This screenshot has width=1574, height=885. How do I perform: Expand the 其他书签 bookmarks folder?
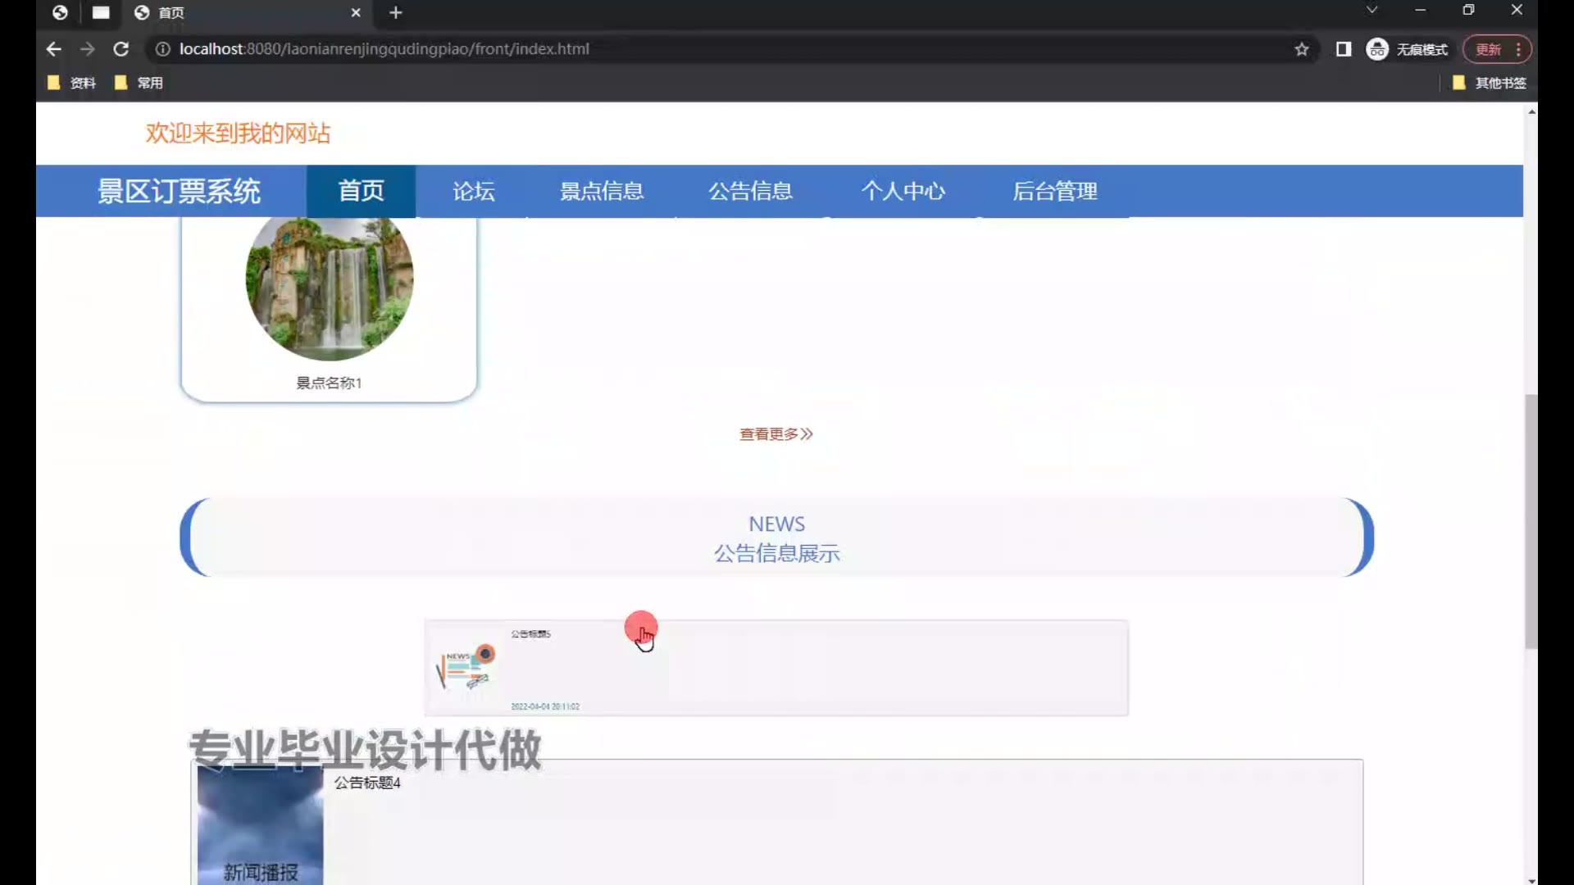(1489, 83)
